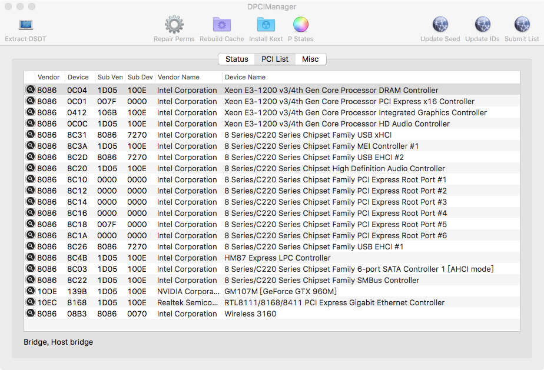Select the PCI List tab

click(x=275, y=59)
